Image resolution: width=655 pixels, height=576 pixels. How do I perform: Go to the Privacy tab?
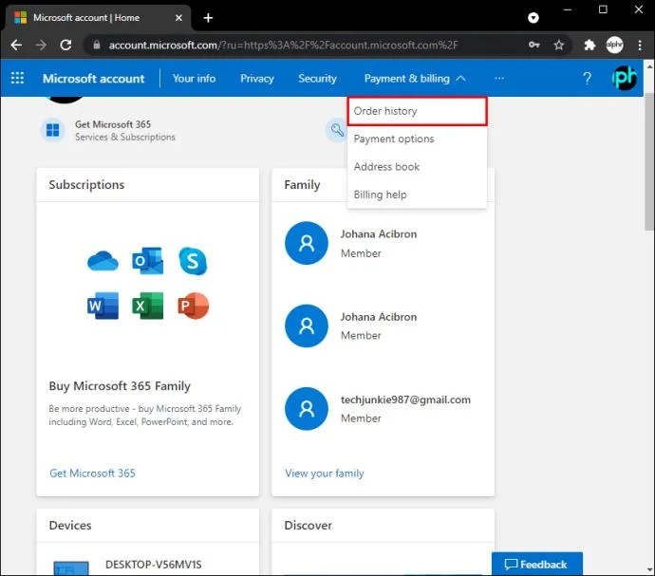click(257, 78)
